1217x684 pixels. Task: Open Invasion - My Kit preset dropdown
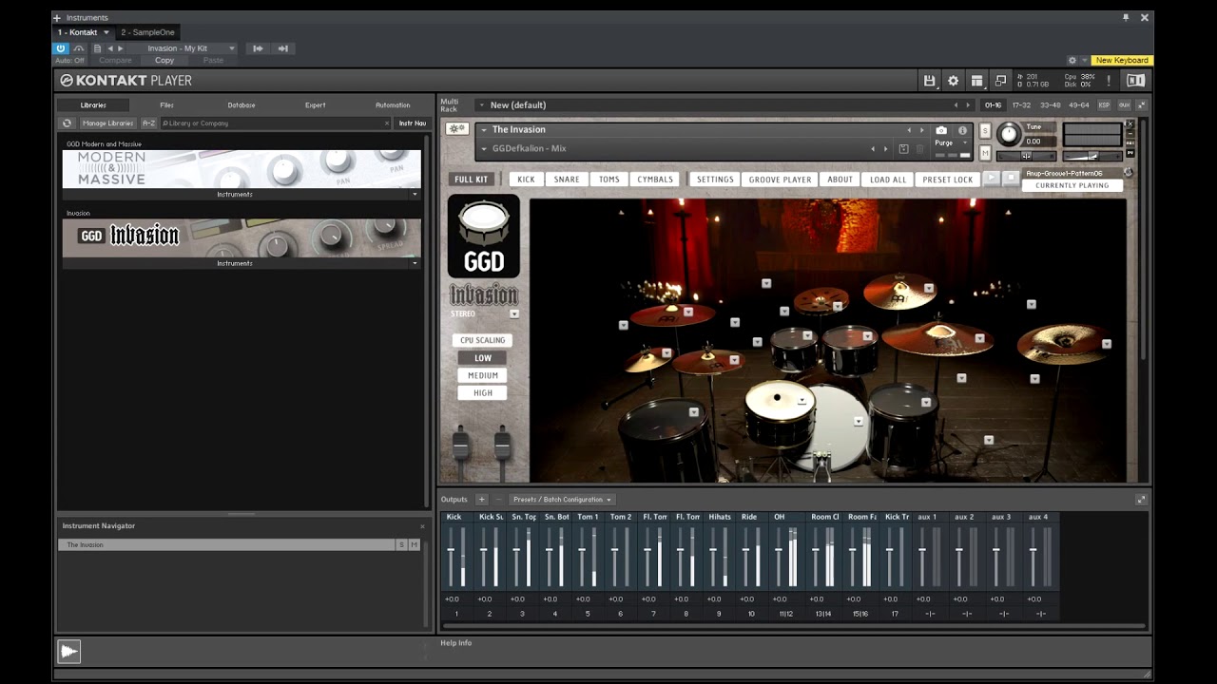coord(231,48)
